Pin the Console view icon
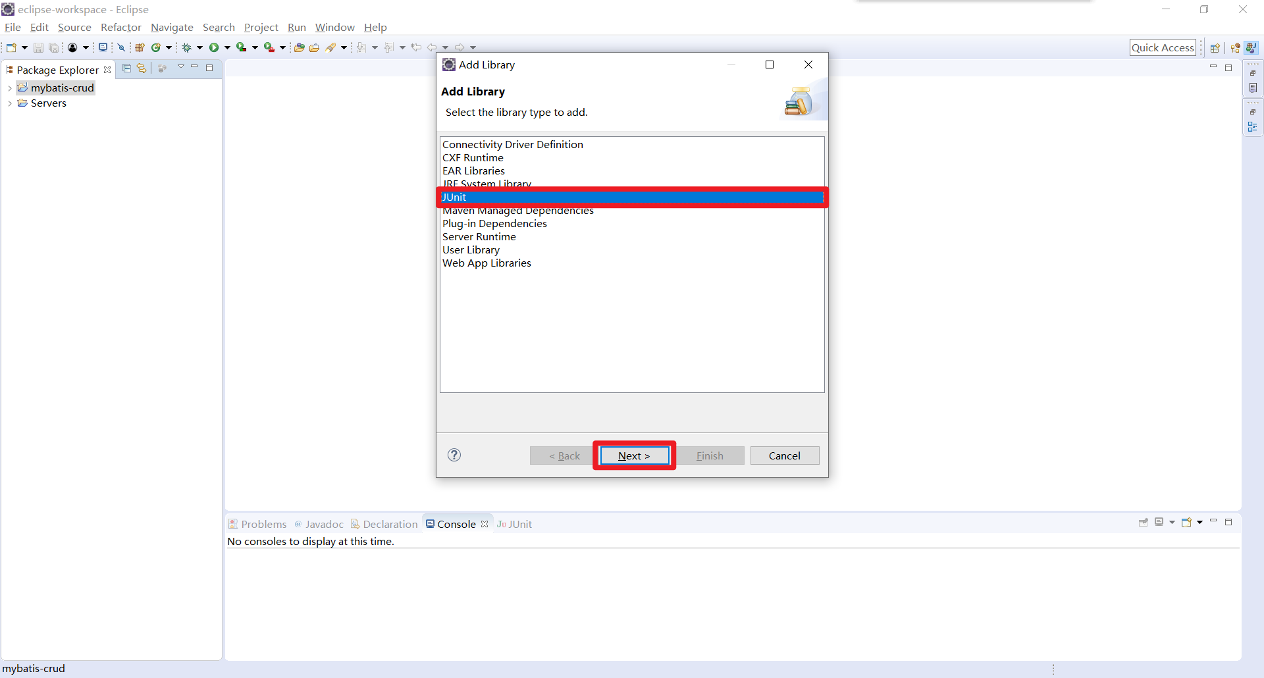1264x678 pixels. 1144,522
